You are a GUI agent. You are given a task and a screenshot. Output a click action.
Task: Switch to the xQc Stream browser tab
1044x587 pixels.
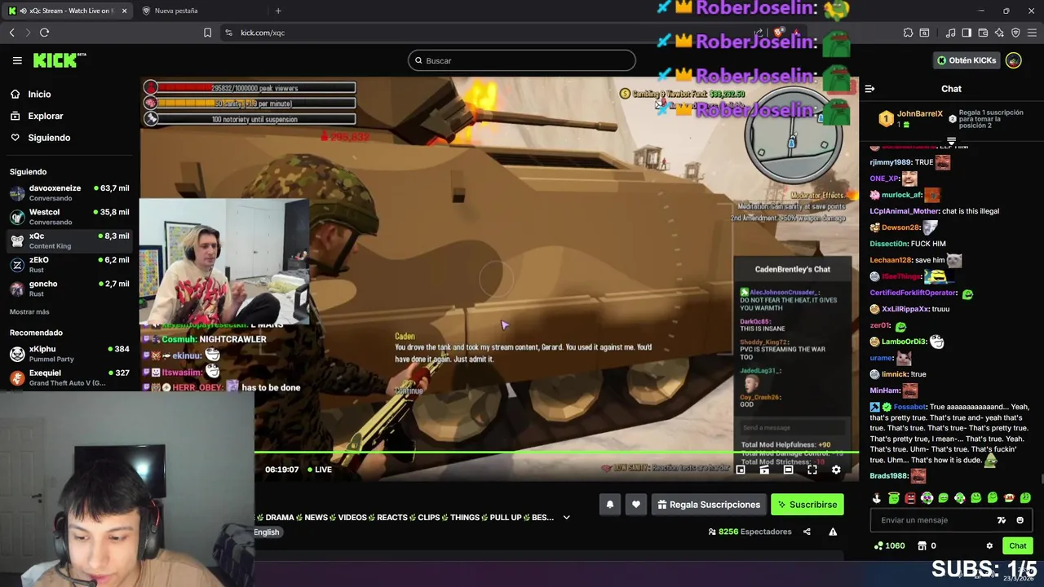[68, 11]
